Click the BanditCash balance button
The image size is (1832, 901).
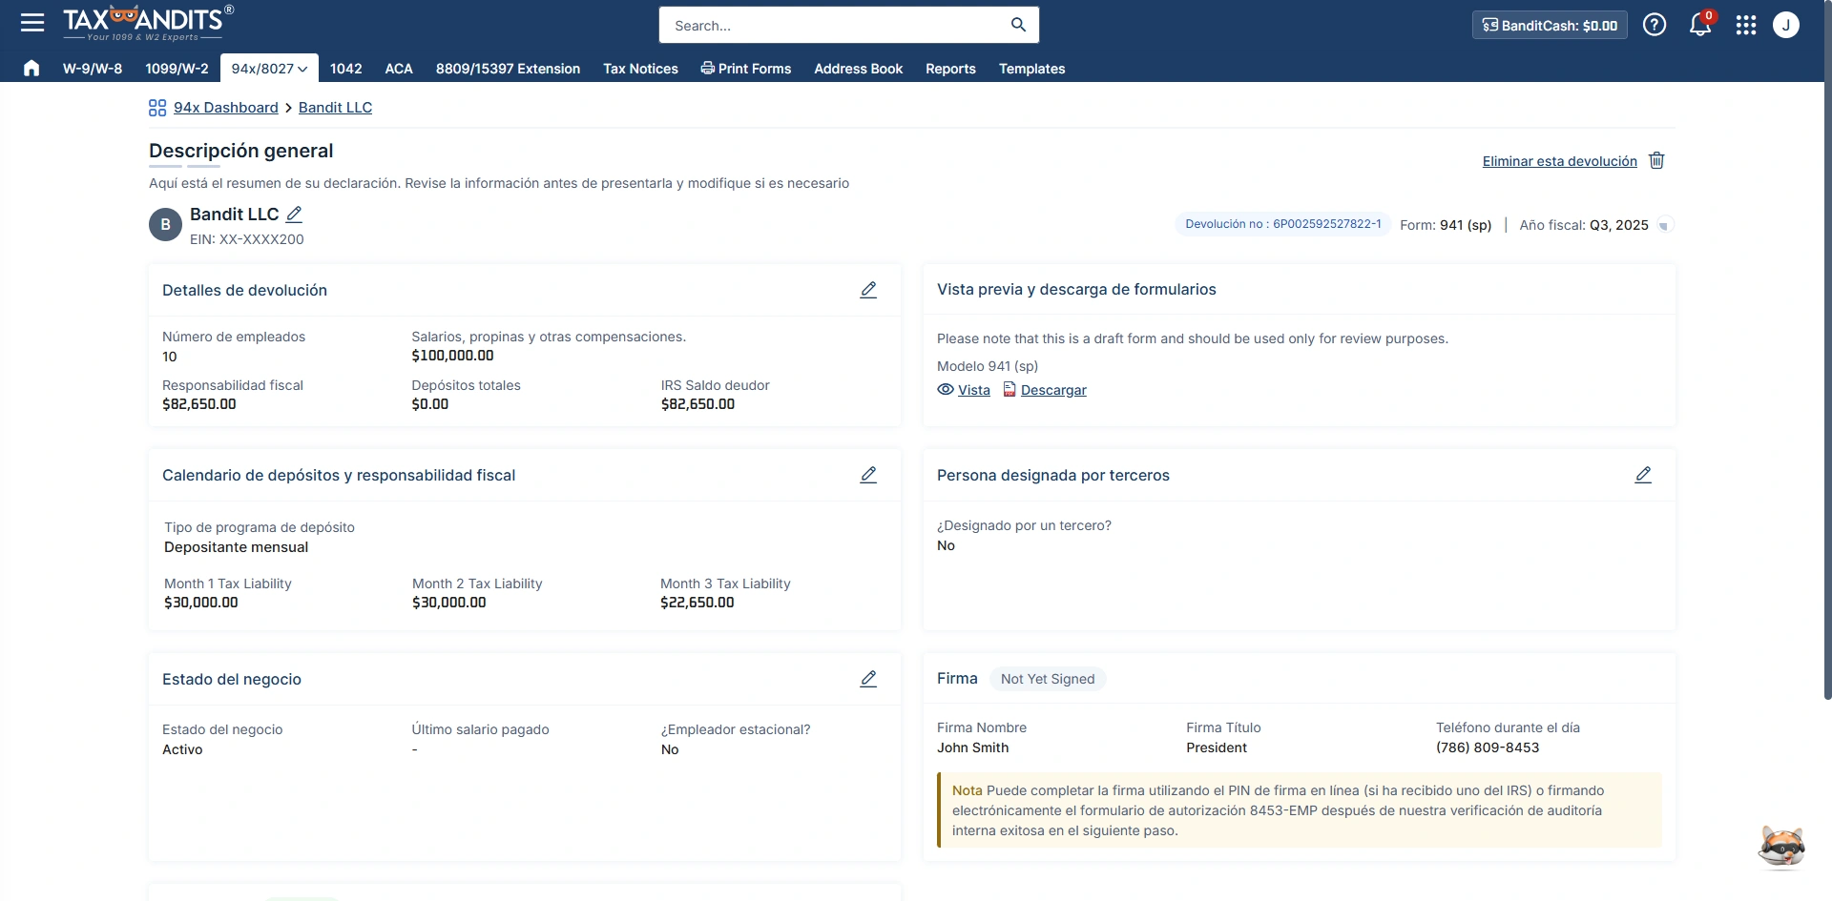(1550, 26)
